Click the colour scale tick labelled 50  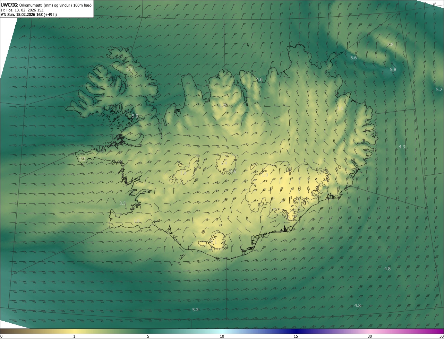[x=441, y=336]
